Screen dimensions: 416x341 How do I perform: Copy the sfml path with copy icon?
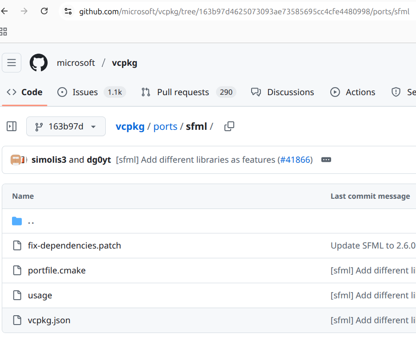[x=229, y=126]
